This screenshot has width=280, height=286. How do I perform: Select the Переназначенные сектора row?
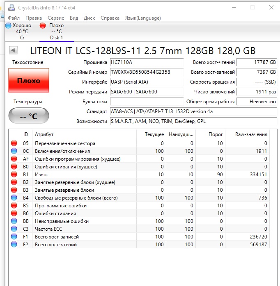click(x=139, y=143)
